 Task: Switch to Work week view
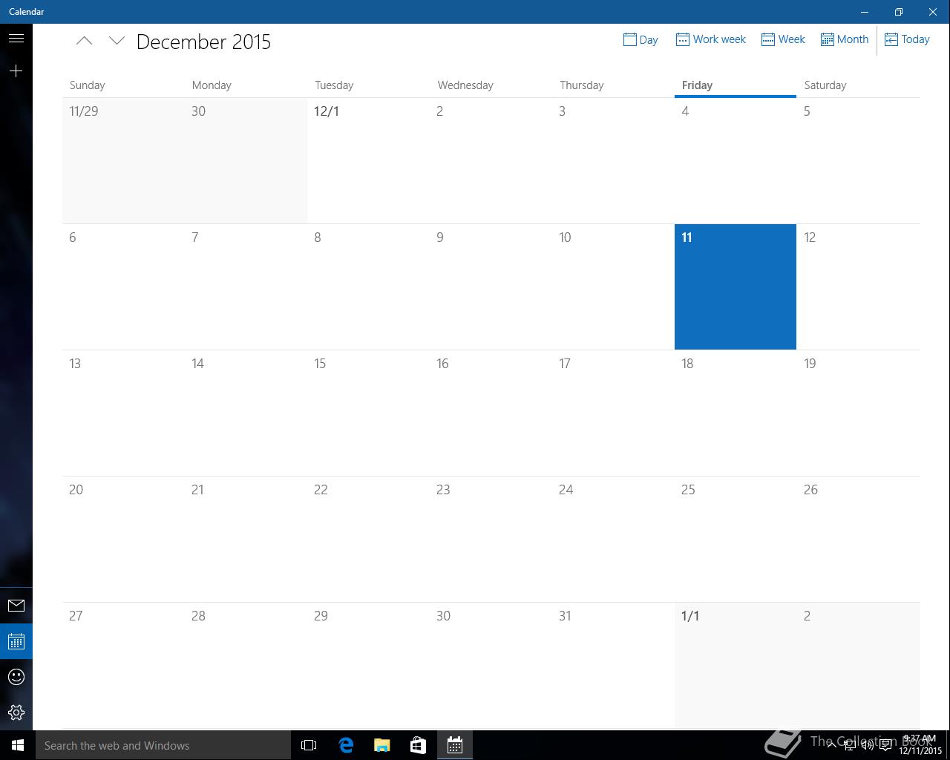710,39
